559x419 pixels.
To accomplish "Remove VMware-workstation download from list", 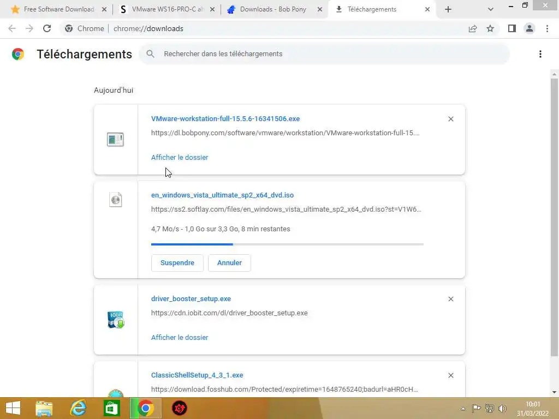I will (450, 119).
